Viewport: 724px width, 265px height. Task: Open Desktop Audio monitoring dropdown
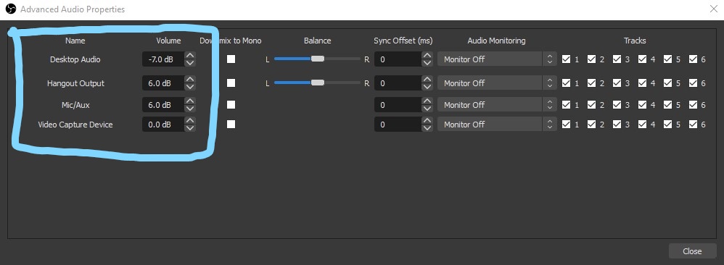[x=496, y=59]
